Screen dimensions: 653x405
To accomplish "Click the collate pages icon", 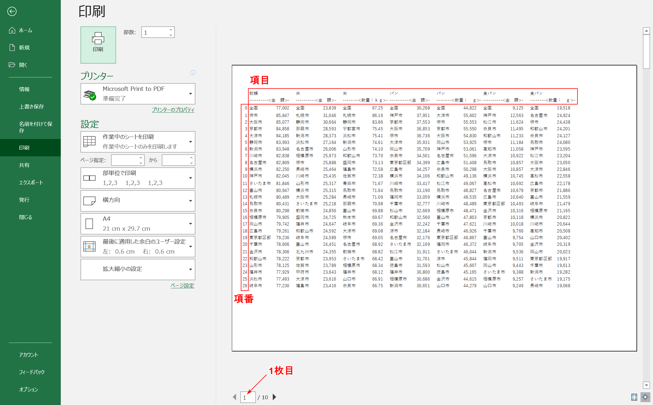I will (89, 178).
